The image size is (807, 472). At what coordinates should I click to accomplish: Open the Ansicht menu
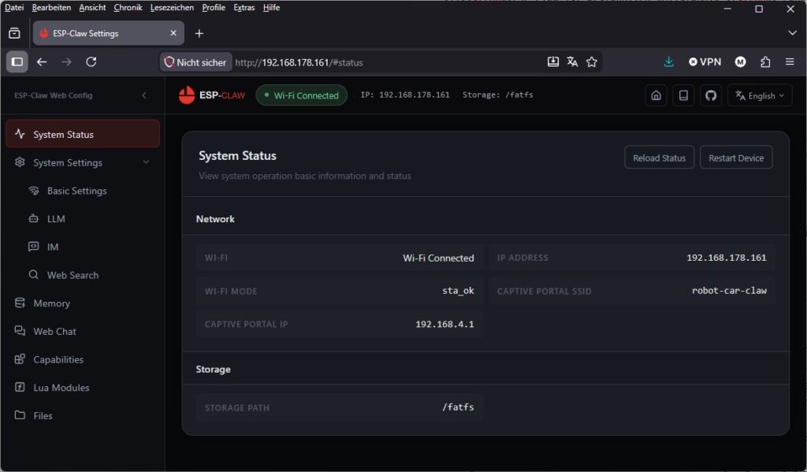point(92,7)
